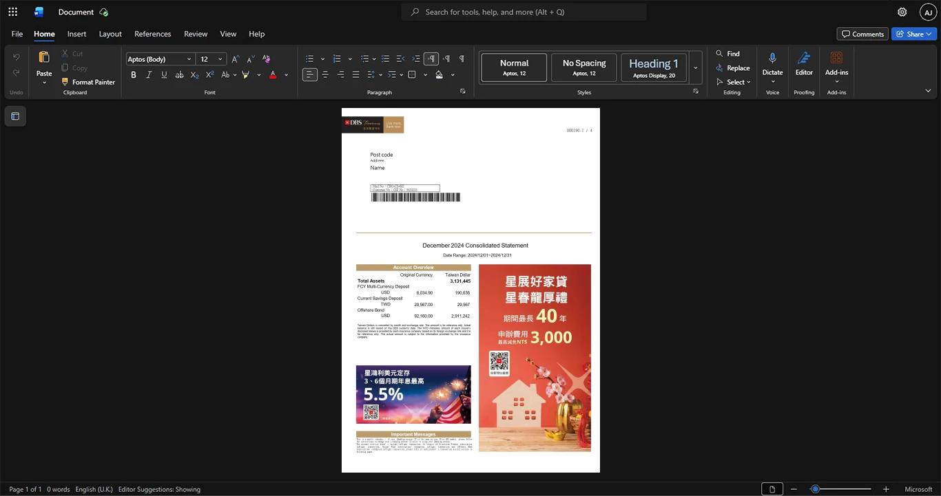Collapse the ribbon chevron
This screenshot has width=941, height=496.
coord(928,91)
